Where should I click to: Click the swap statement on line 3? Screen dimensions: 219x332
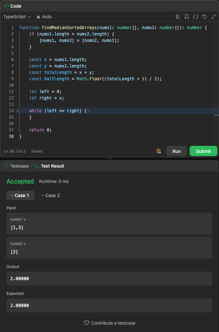tap(79, 40)
